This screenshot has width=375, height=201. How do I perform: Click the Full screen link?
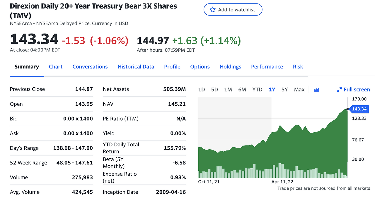pyautogui.click(x=357, y=90)
